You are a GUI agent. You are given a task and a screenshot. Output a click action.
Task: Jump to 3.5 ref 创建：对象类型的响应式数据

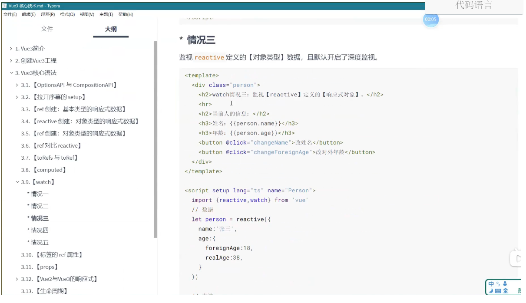75,134
